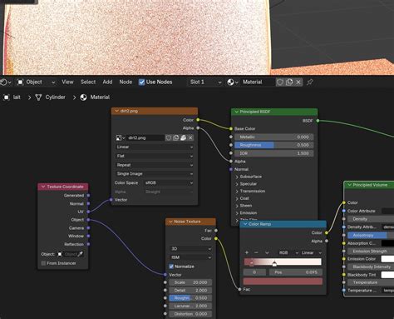
Task: Open the Slot 1 dropdown
Action: tap(205, 82)
